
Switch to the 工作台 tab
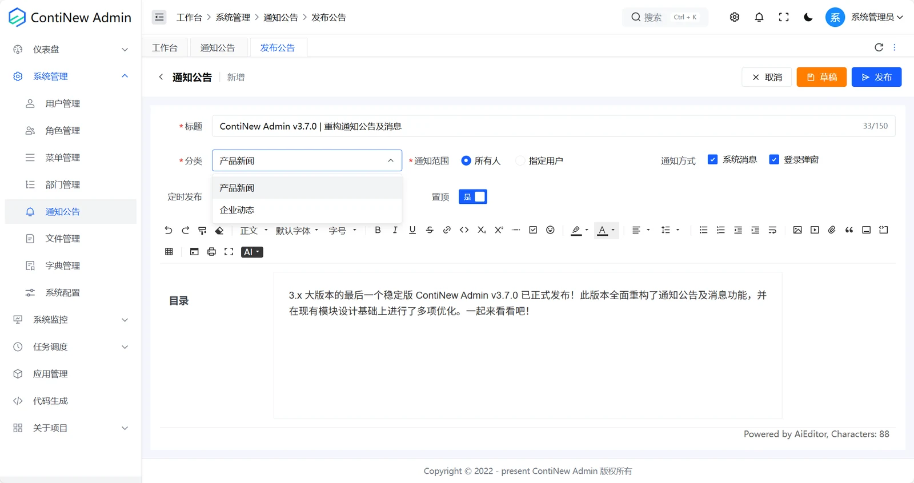tap(165, 48)
